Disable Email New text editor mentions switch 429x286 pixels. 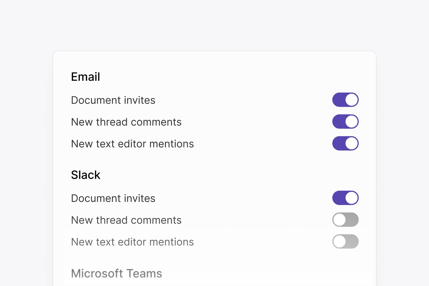tap(345, 143)
